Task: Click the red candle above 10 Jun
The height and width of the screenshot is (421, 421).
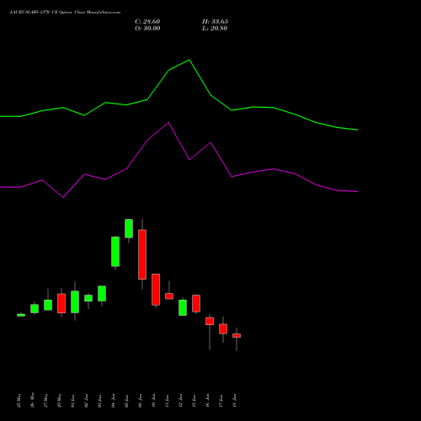Action: pos(156,290)
